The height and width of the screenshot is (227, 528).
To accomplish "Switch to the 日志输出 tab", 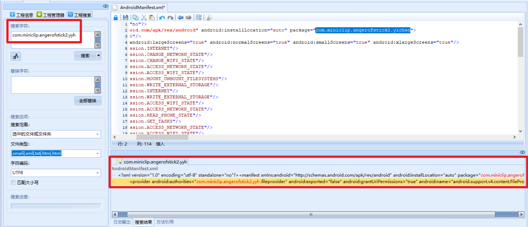I will click(122, 222).
